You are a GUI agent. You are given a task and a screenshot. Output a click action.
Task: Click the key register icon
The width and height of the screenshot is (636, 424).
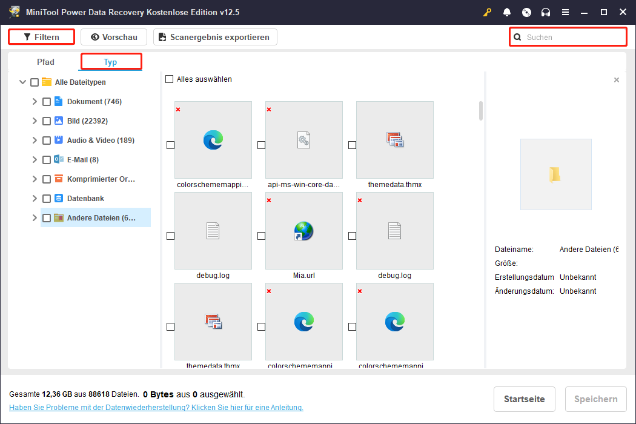click(x=487, y=12)
